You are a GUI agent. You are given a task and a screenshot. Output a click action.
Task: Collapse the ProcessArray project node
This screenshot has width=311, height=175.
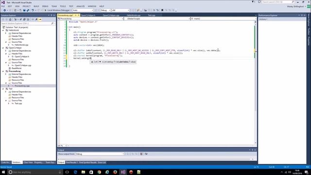click(x=3, y=71)
